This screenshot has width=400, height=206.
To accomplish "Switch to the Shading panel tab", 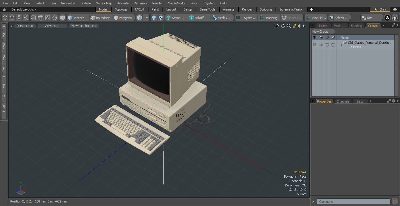I will (356, 26).
